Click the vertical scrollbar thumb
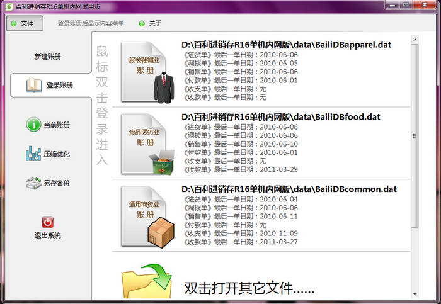Image resolution: width=441 pixels, height=304 pixels. coord(415,136)
